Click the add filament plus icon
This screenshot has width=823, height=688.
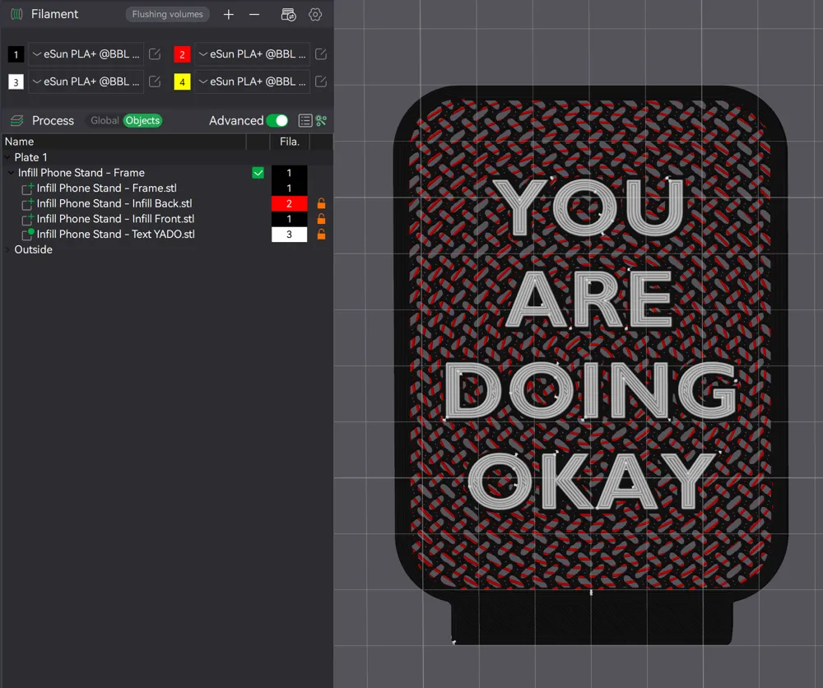coord(229,15)
